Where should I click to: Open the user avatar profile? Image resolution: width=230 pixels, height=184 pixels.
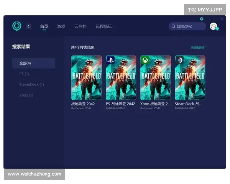[x=214, y=26]
